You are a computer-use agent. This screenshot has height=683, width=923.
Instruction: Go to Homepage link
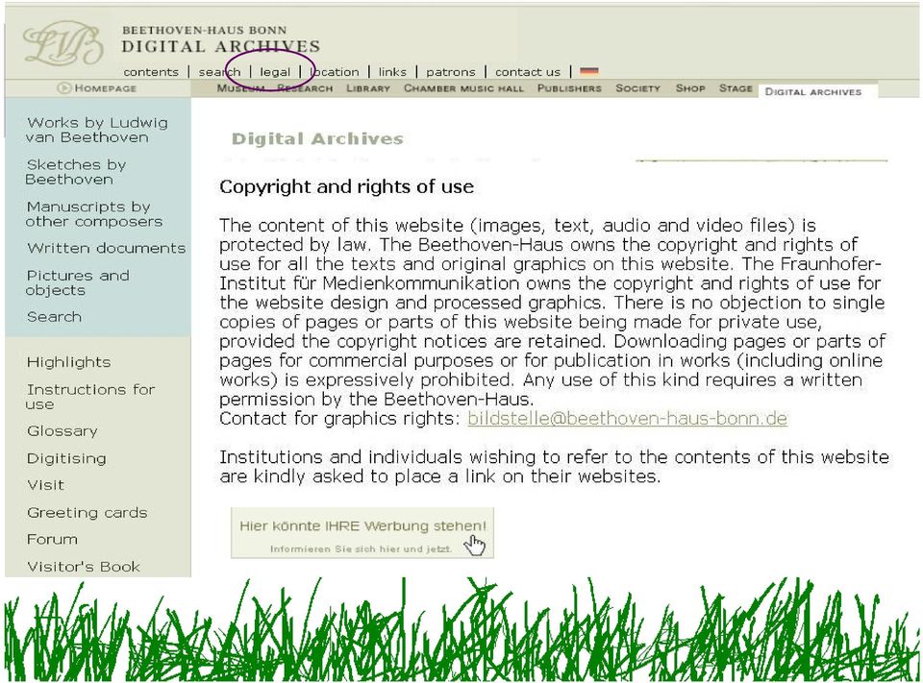coord(106,88)
